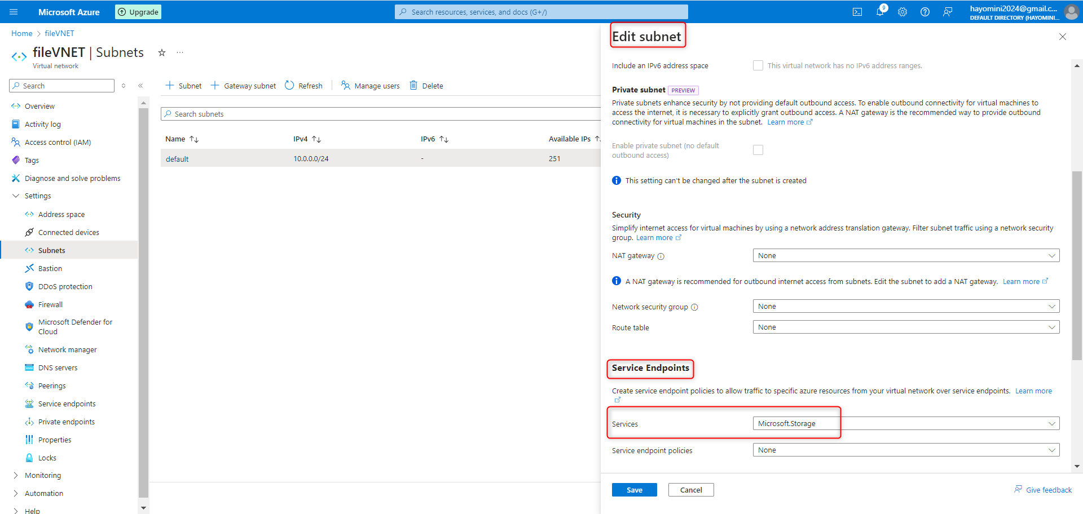This screenshot has width=1083, height=514.
Task: Open Network manager
Action: point(67,349)
